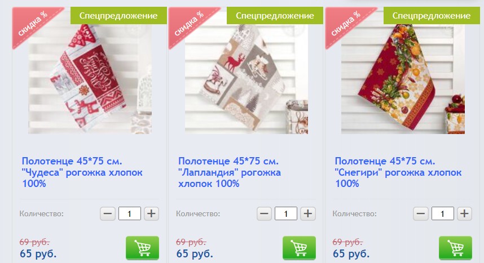
Task: Open the "Чудеса" towel product link
Action: [x=82, y=172]
